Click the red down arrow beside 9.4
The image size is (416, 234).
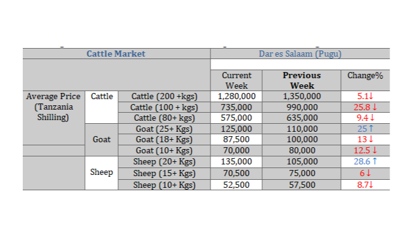point(372,118)
